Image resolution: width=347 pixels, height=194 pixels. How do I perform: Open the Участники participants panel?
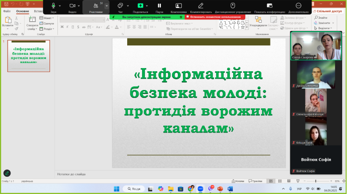96,6
